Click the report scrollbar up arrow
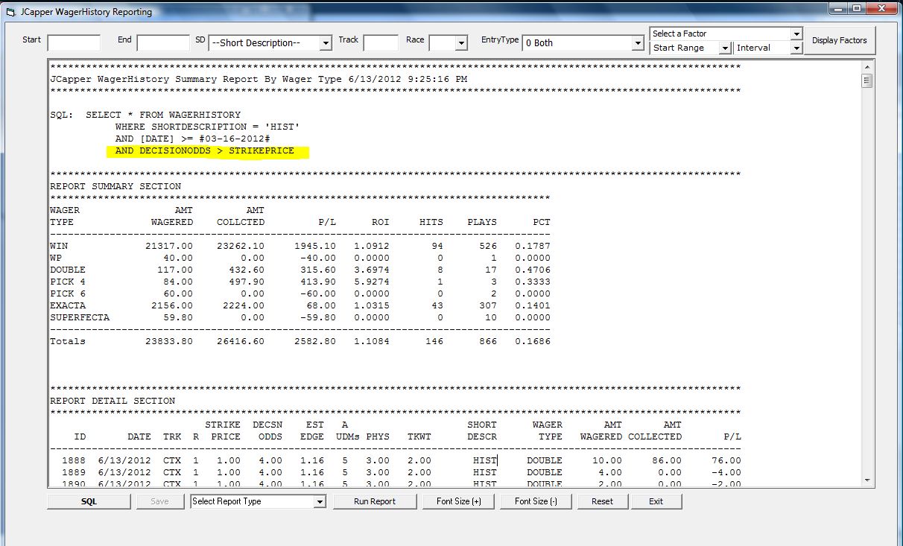The width and height of the screenshot is (903, 546). [866, 66]
